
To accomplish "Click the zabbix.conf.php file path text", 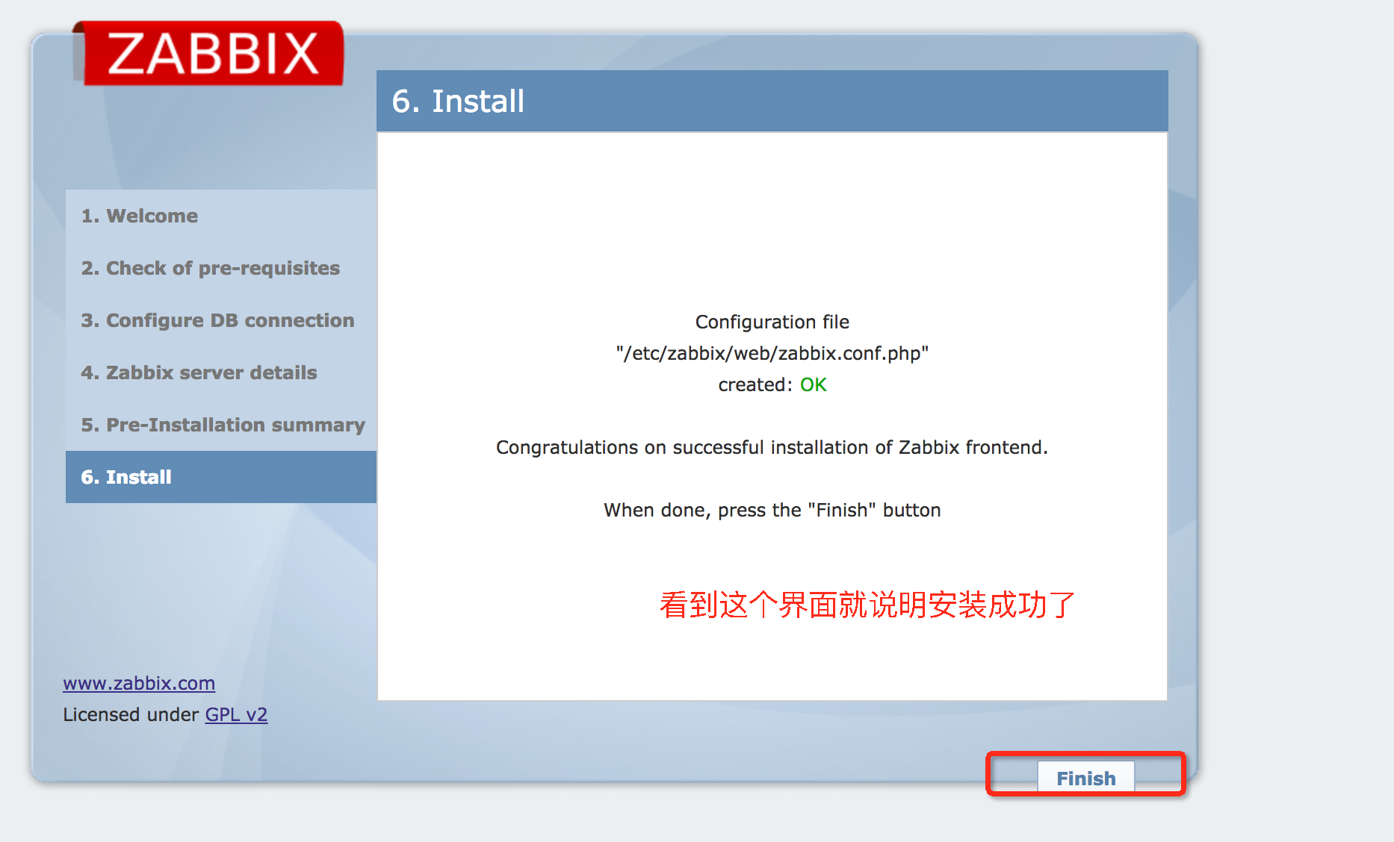I will (x=772, y=353).
